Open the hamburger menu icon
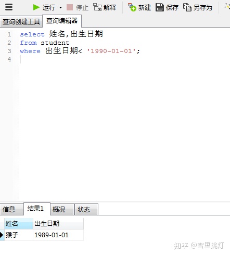 (x=9, y=7)
